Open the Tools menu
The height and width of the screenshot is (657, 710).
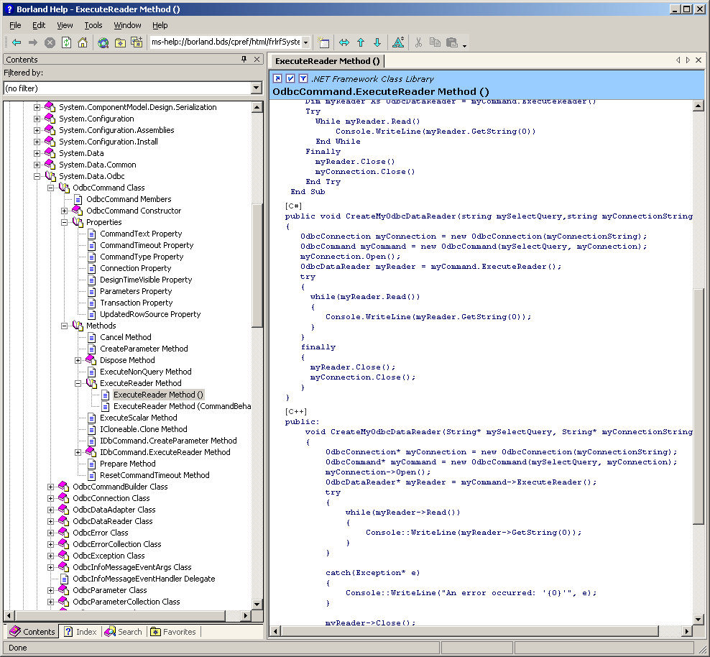(x=93, y=25)
